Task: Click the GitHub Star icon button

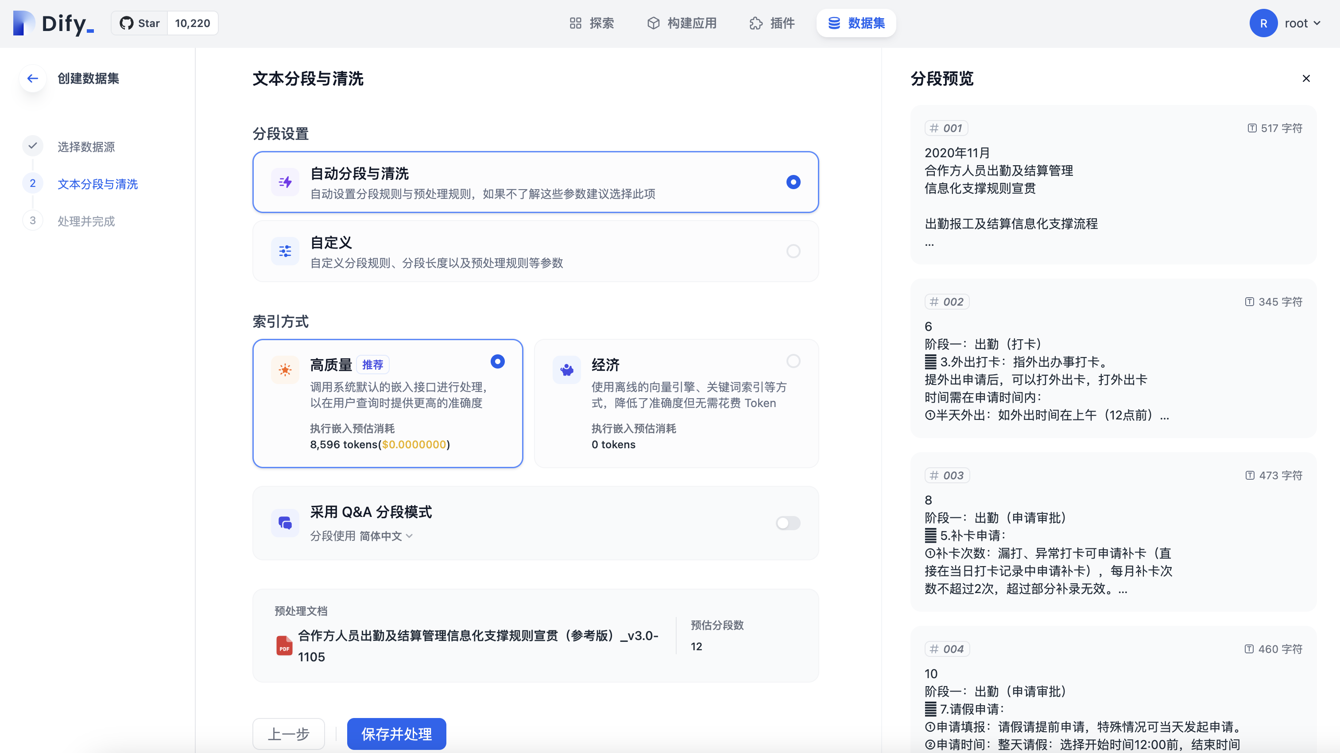Action: tap(139, 23)
